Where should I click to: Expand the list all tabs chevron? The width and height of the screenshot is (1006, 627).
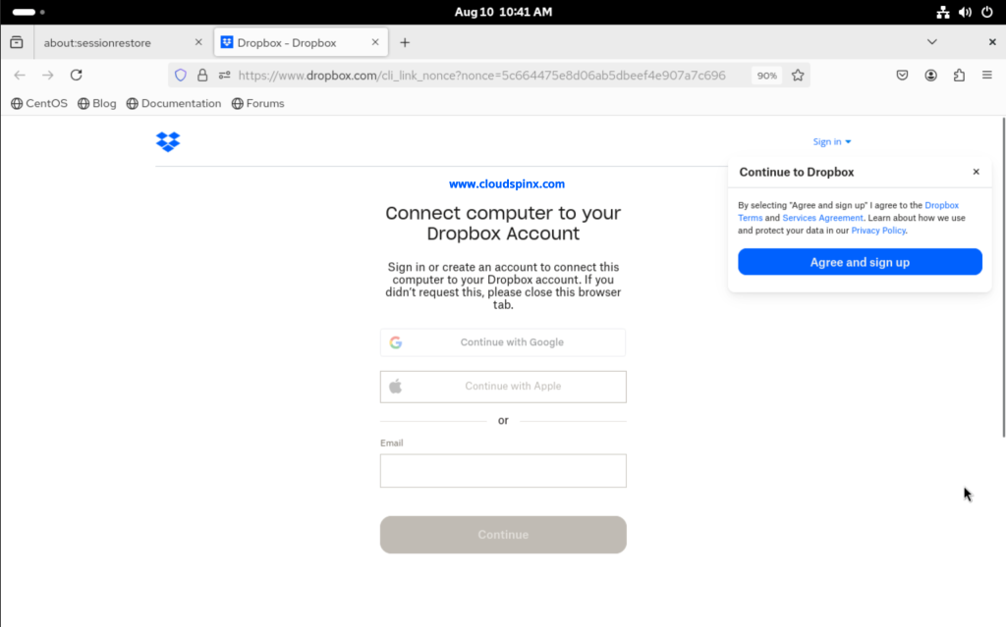(931, 42)
